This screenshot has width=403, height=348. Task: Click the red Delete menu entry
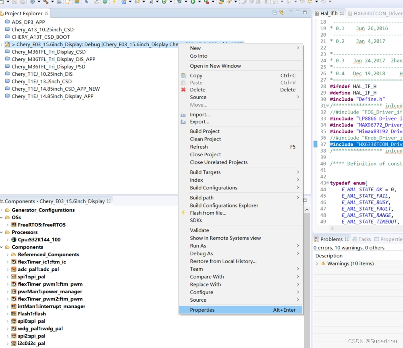pyautogui.click(x=241, y=90)
